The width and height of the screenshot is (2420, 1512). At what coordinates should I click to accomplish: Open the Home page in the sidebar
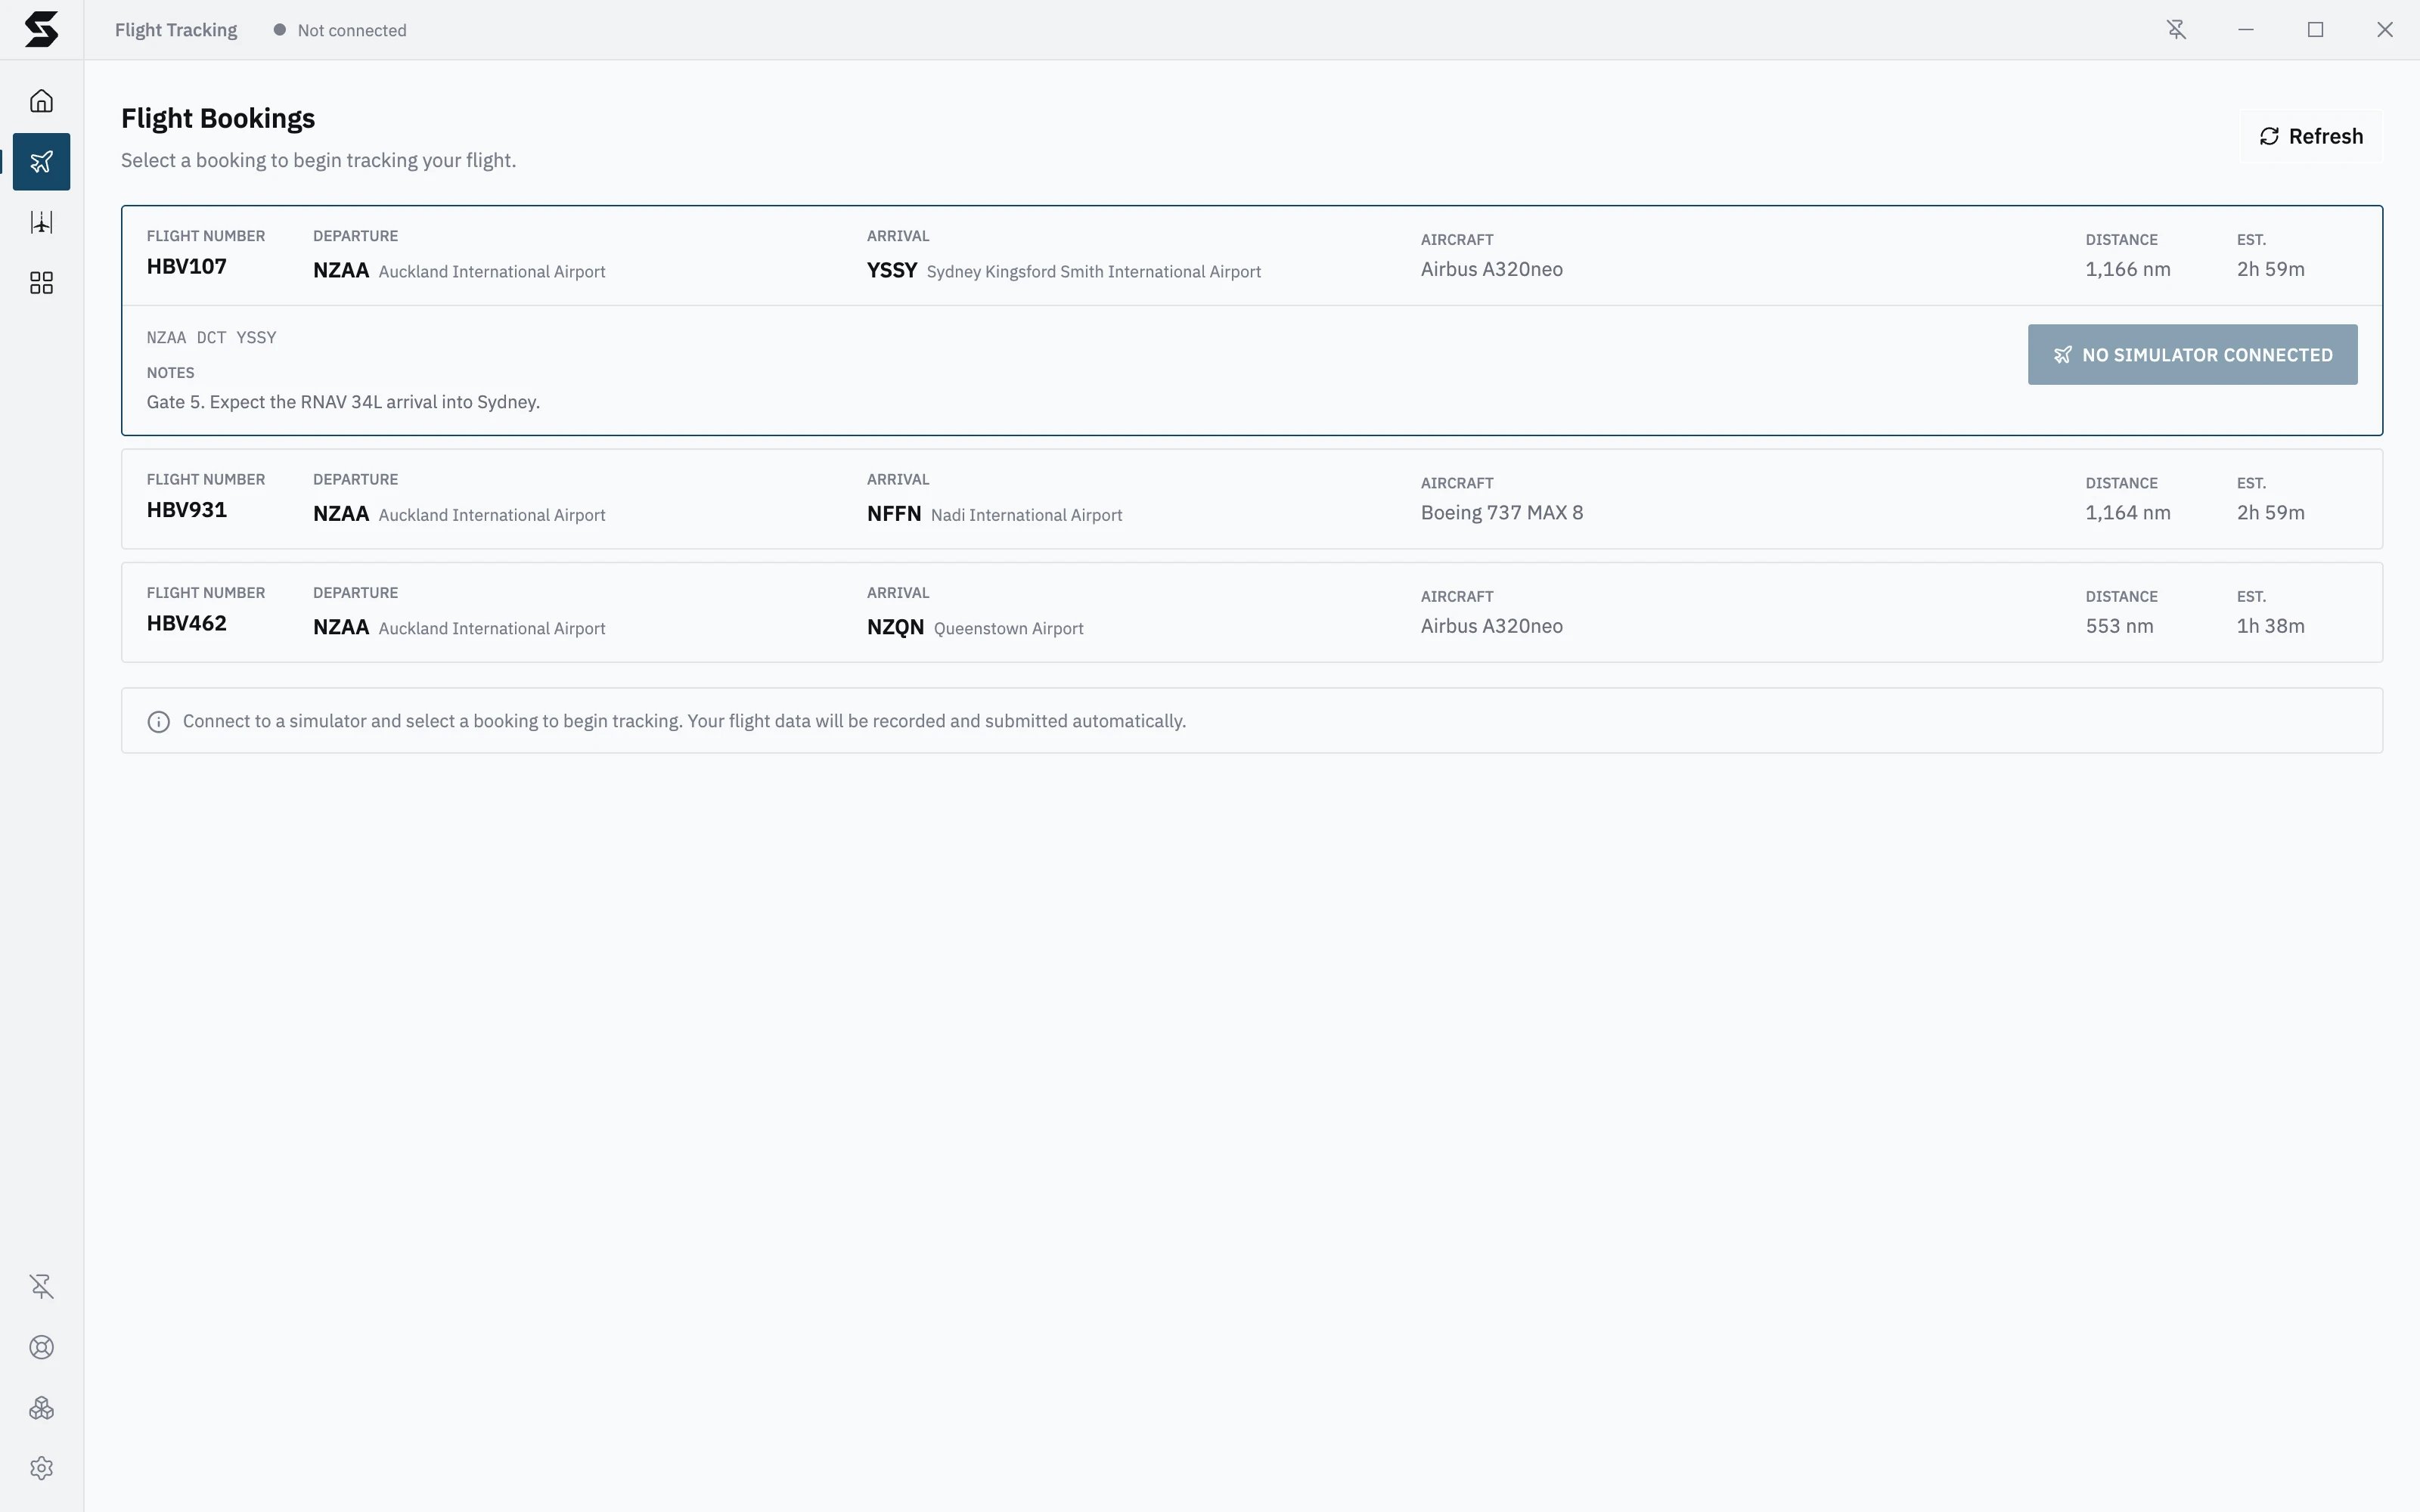[41, 101]
